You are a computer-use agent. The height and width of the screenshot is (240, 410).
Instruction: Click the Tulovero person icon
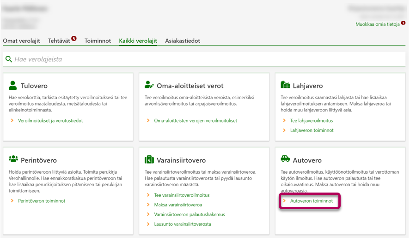pos(13,85)
